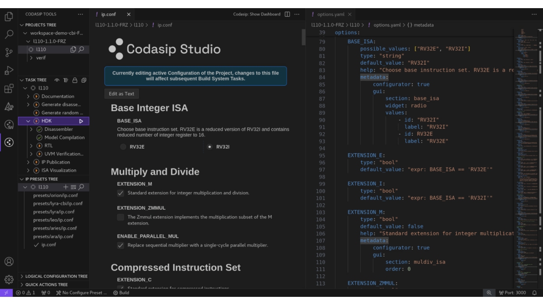The width and height of the screenshot is (543, 305).
Task: Uncheck the EXTENSION_M checkbox
Action: 120,193
